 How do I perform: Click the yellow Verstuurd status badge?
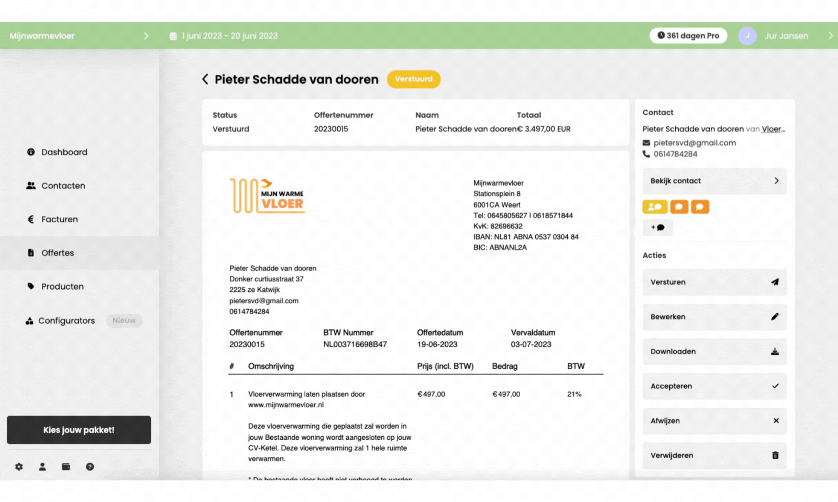414,79
